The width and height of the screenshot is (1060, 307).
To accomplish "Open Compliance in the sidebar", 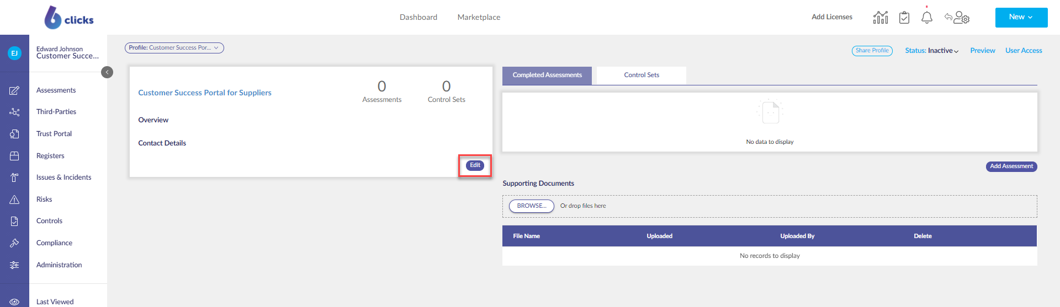I will 54,243.
